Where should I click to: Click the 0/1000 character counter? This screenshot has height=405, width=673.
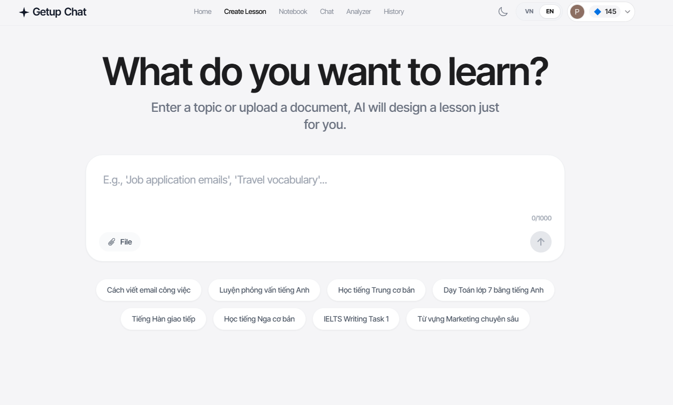click(x=540, y=218)
